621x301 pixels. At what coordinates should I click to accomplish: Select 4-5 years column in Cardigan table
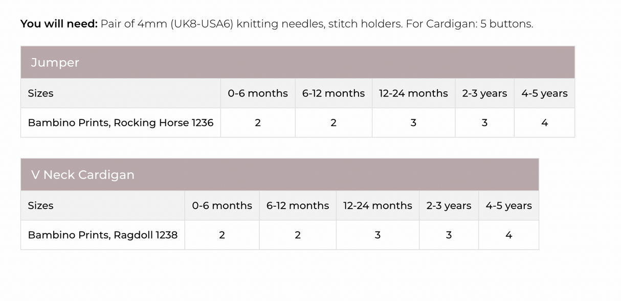[x=508, y=206]
